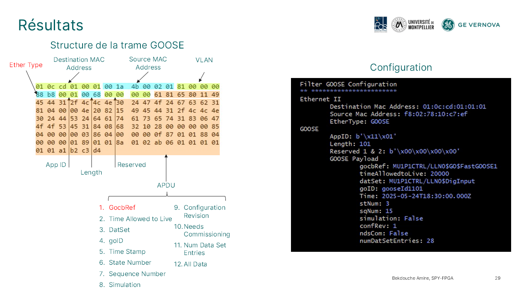Select red GocbRef item in APDU list
This screenshot has height=291, width=518.
pyautogui.click(x=122, y=207)
